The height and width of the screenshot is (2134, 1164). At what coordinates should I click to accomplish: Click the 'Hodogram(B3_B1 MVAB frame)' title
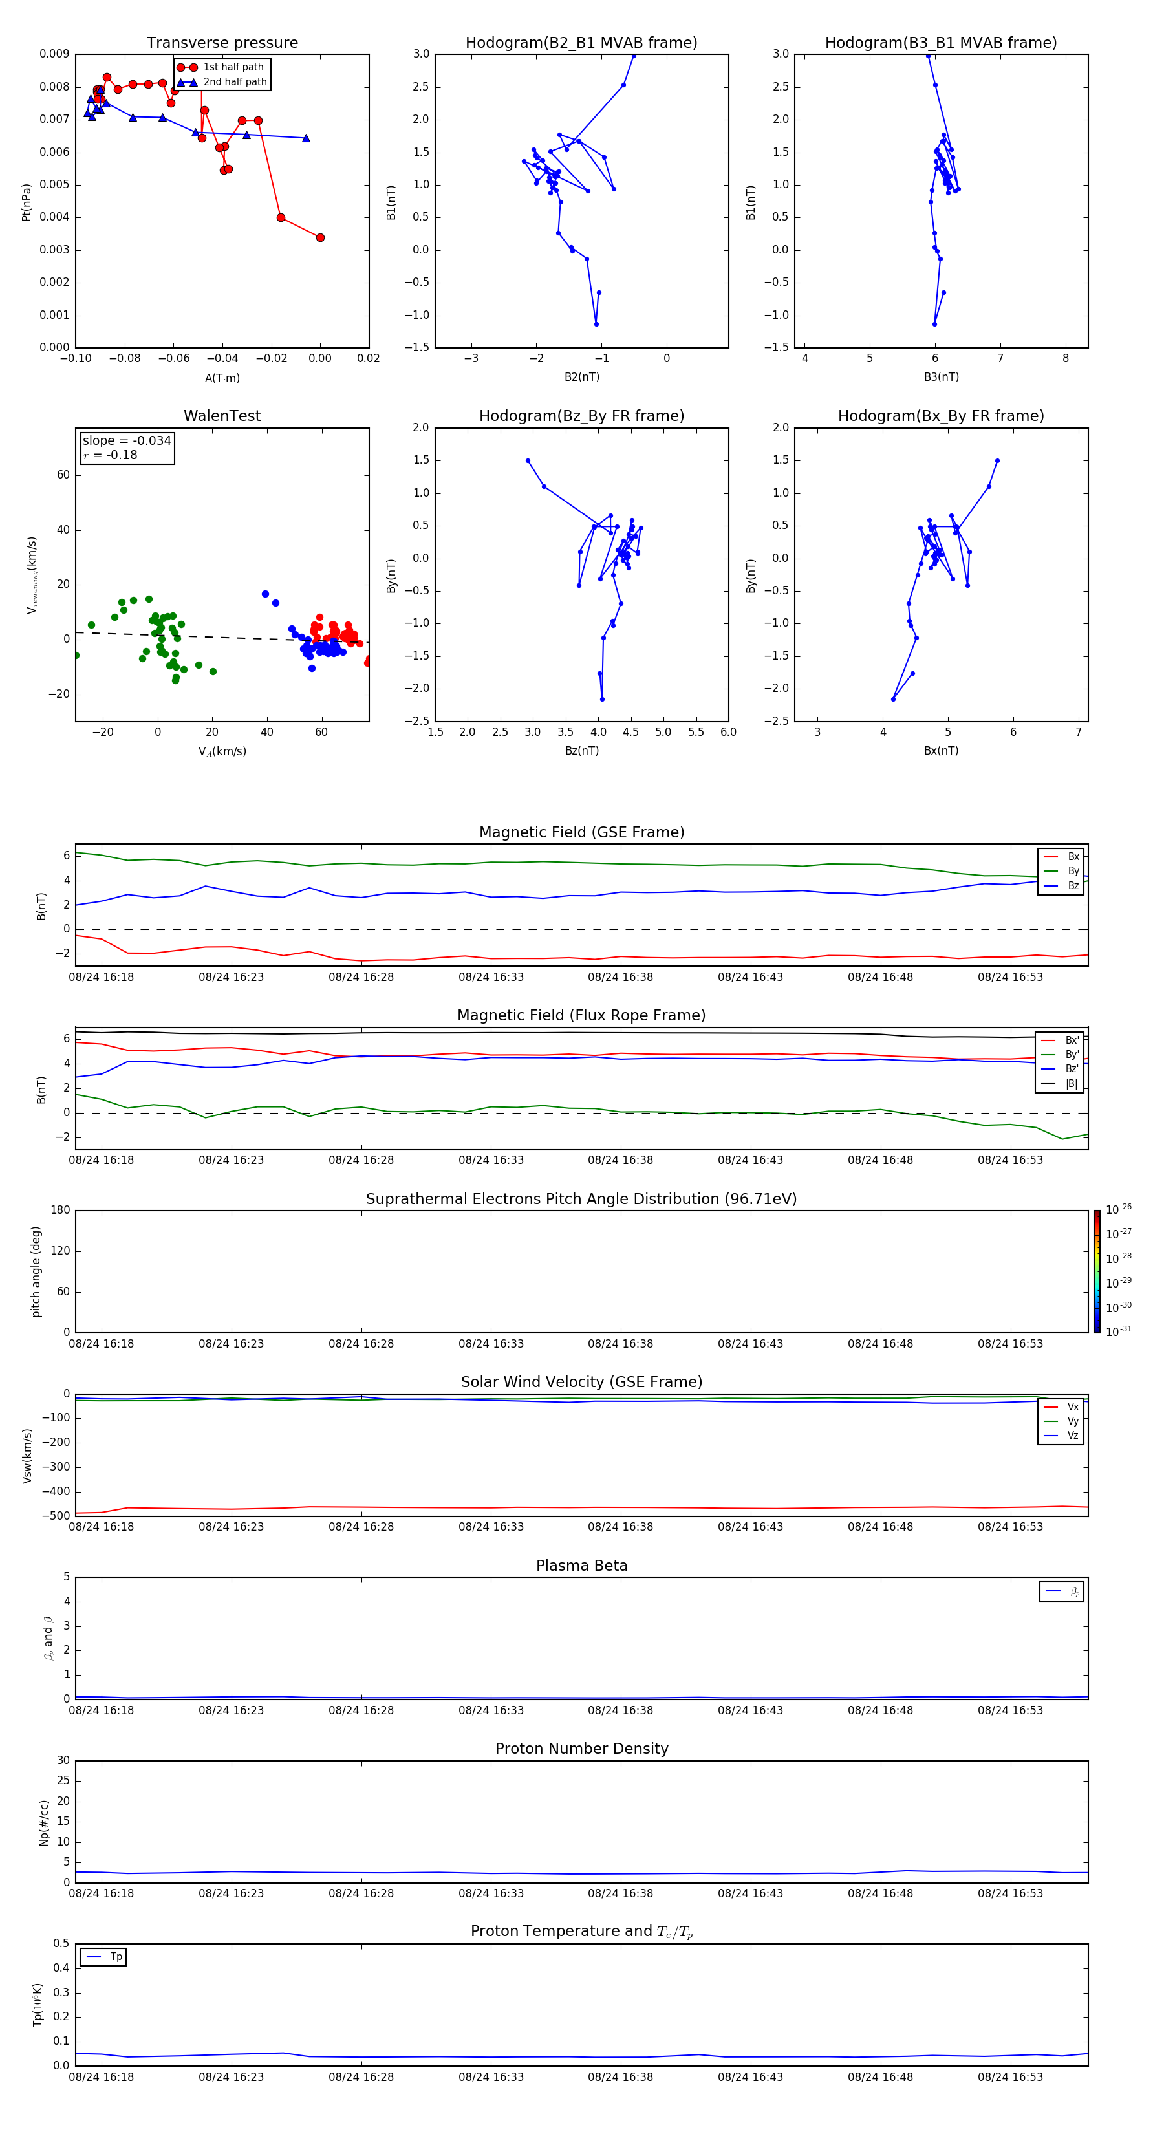click(x=941, y=42)
